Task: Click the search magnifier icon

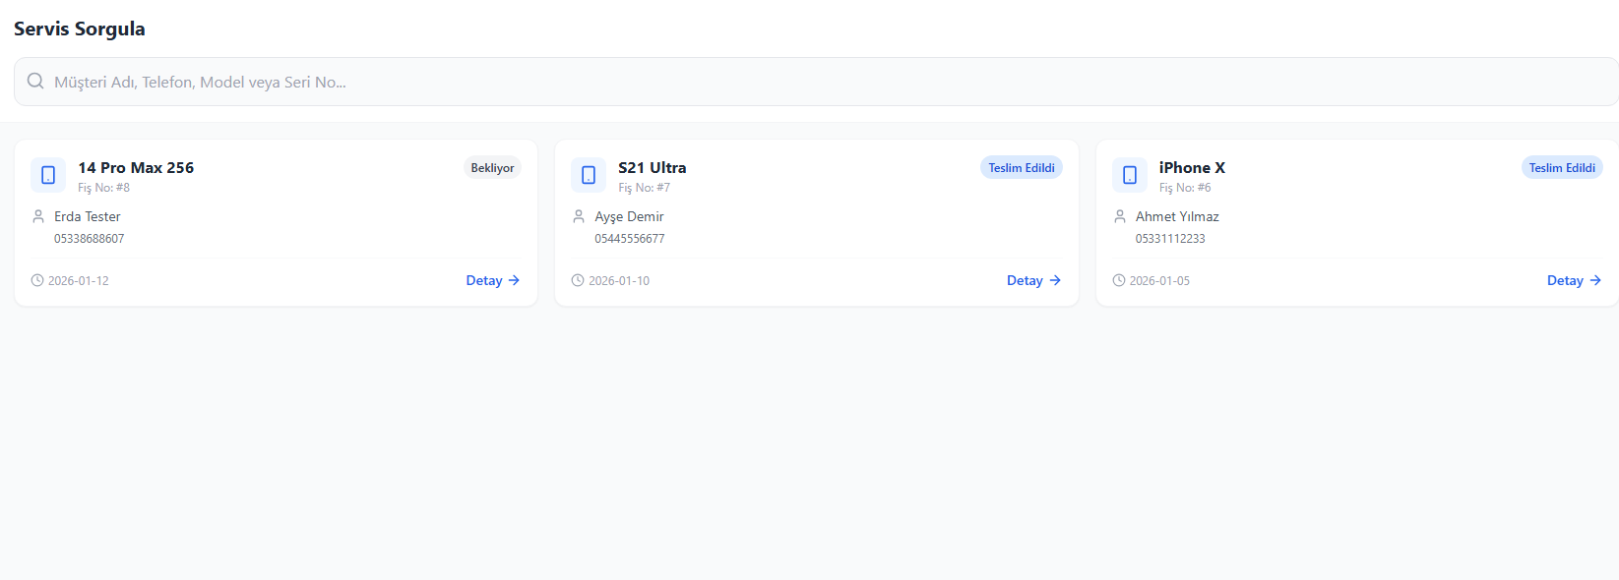Action: point(35,82)
